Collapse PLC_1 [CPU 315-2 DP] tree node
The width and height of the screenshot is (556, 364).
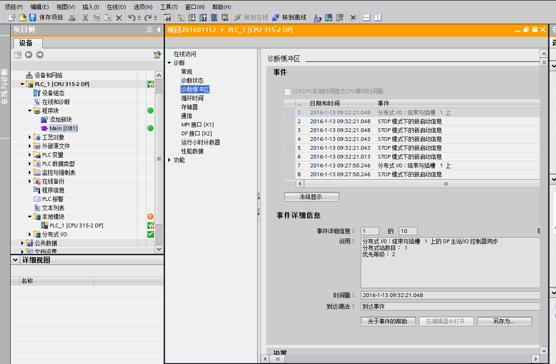click(22, 84)
